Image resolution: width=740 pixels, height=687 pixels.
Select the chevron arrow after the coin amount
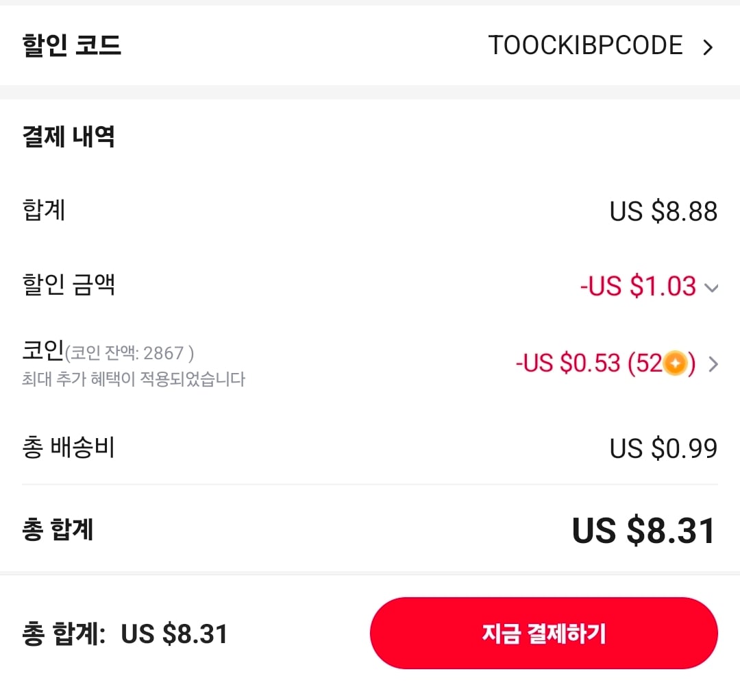[x=713, y=364]
